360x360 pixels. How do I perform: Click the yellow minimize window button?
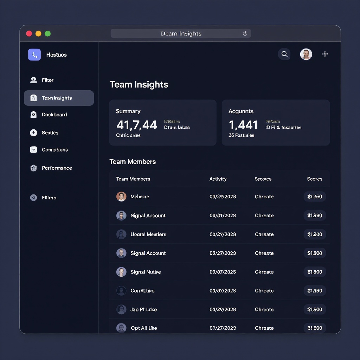(x=38, y=33)
